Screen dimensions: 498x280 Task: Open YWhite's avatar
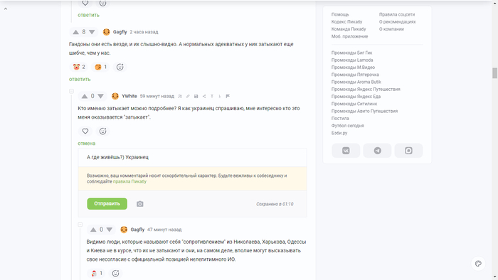coord(115,96)
